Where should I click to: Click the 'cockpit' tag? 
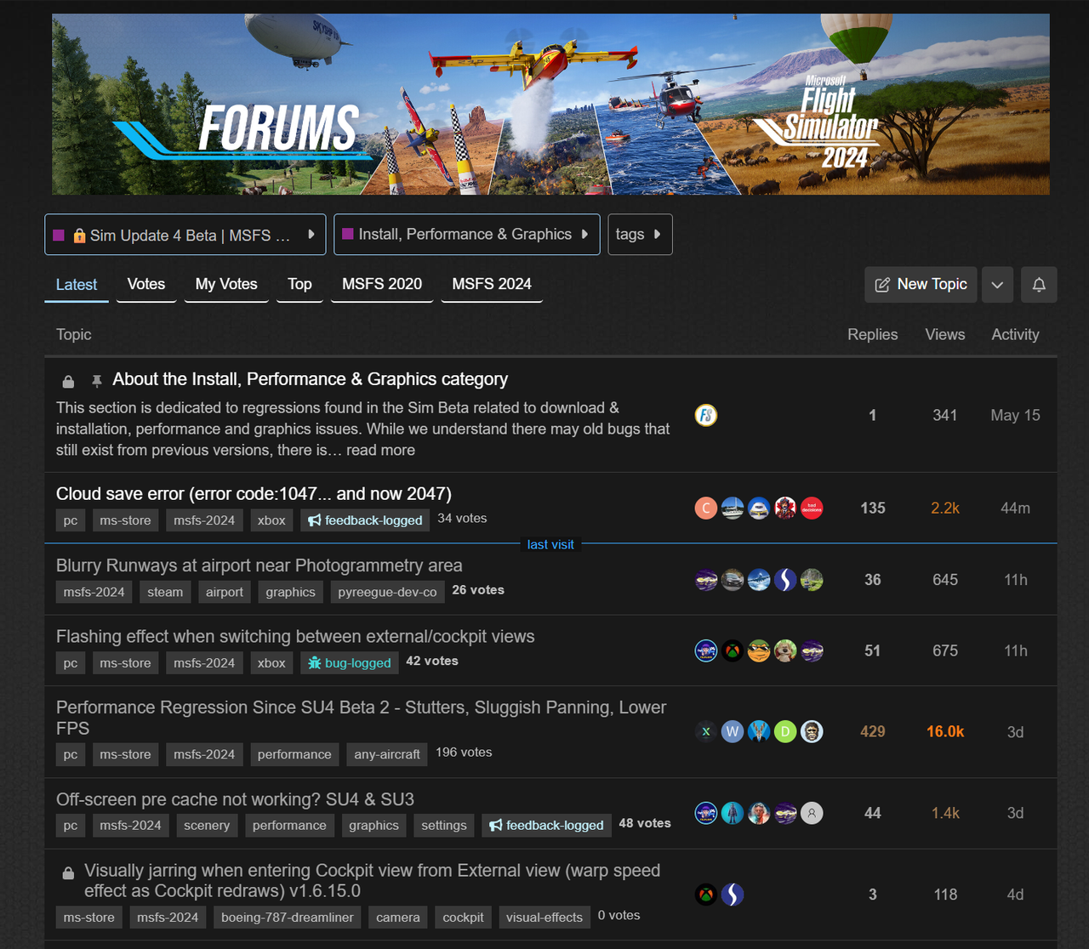[x=464, y=917]
